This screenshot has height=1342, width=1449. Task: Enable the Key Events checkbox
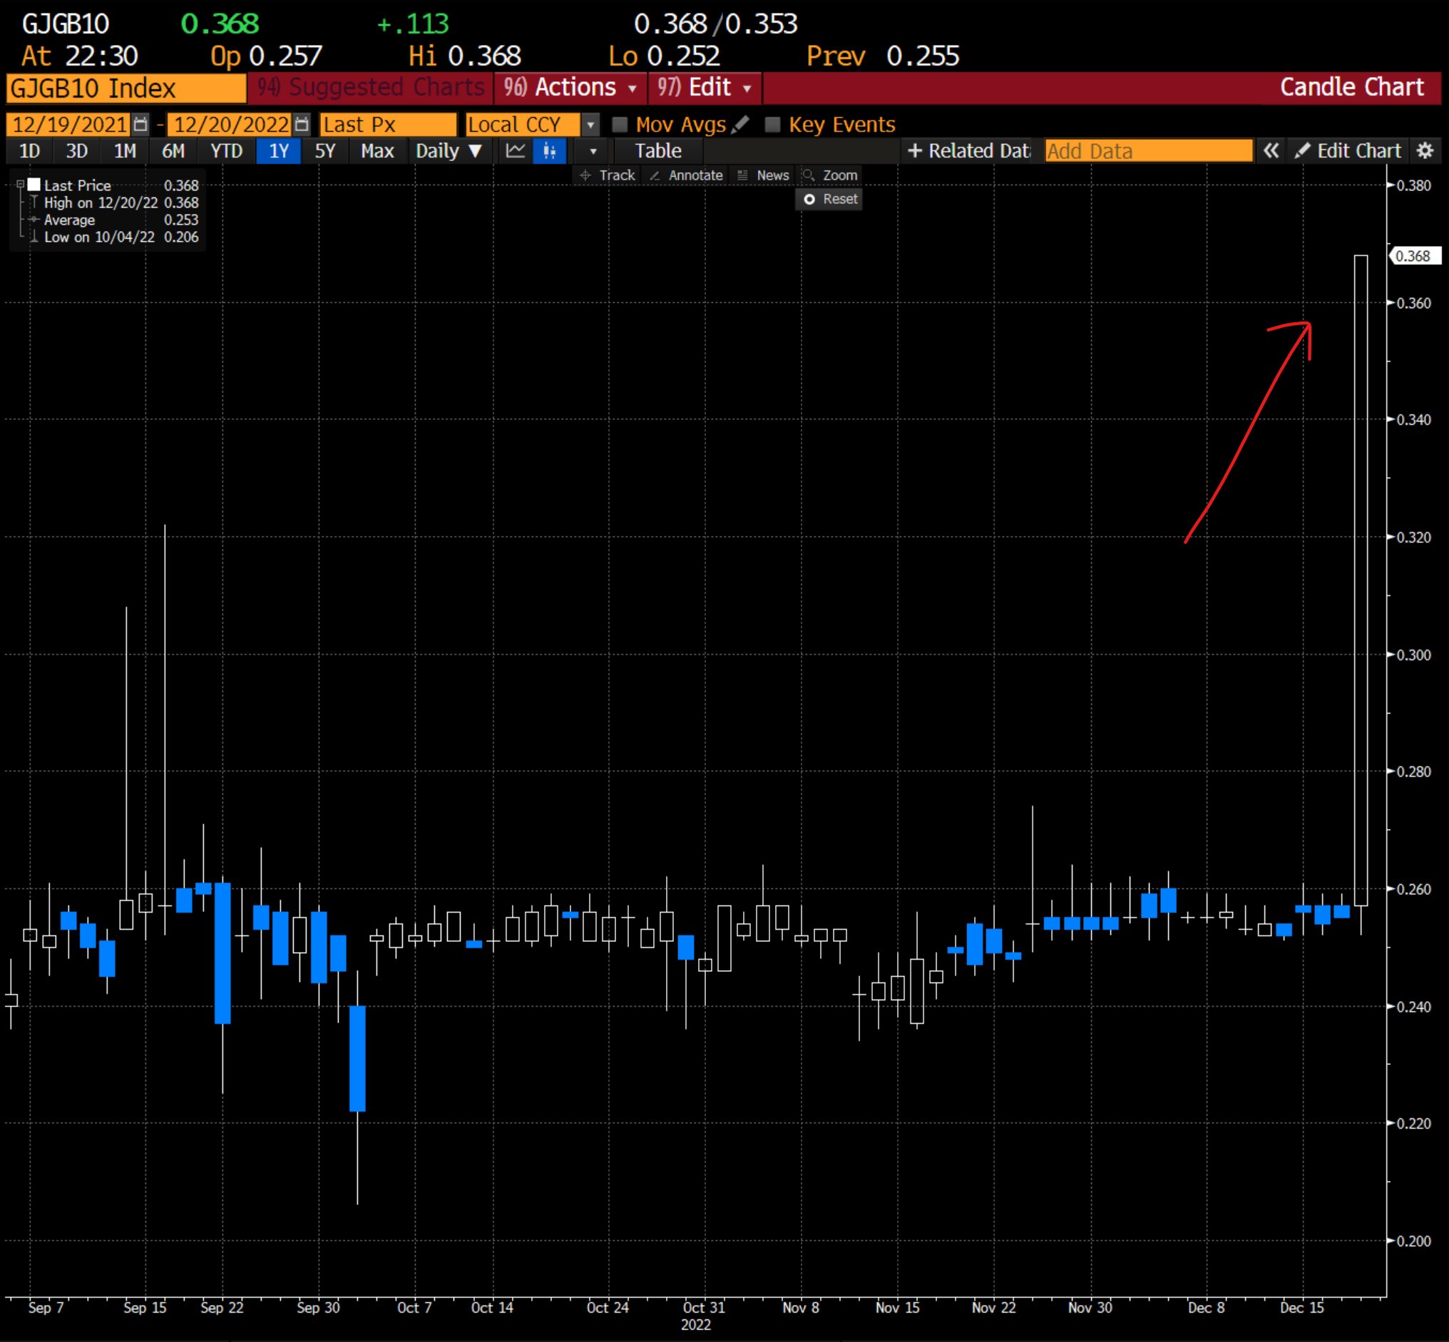pyautogui.click(x=773, y=124)
